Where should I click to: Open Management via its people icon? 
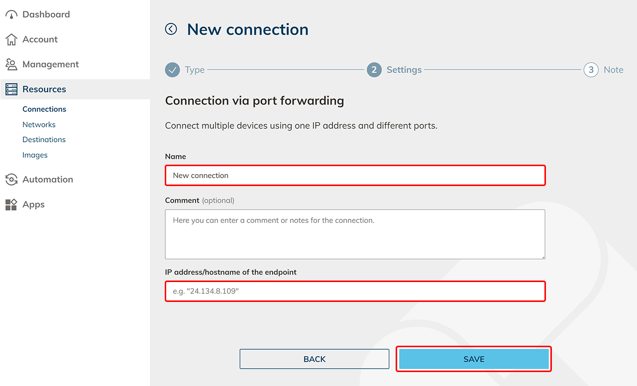click(11, 65)
